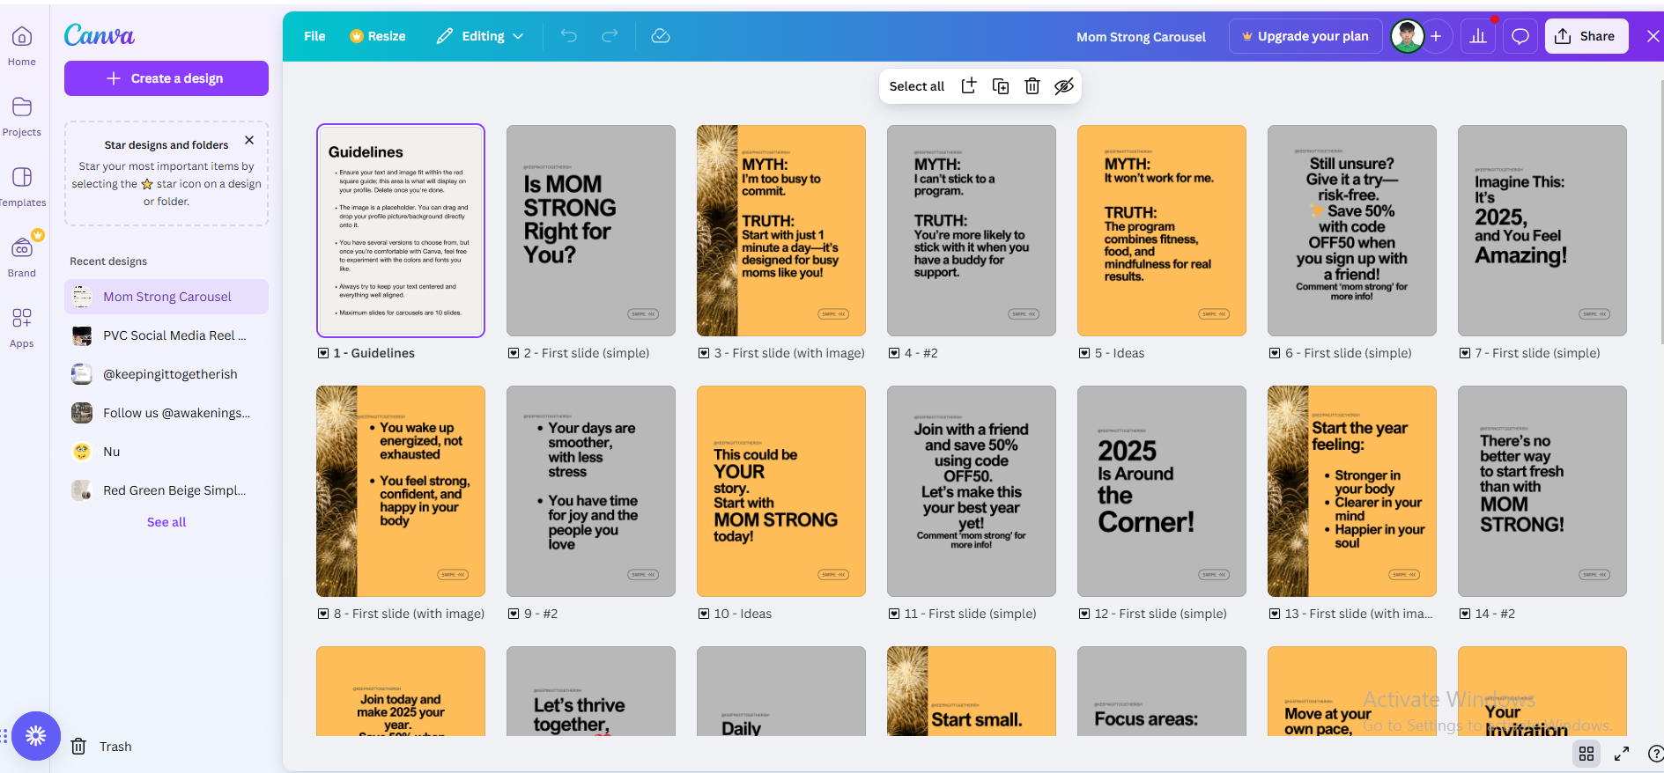Select the Is MOM STRONG slide thumbnail
This screenshot has height=773, width=1664.
591,231
